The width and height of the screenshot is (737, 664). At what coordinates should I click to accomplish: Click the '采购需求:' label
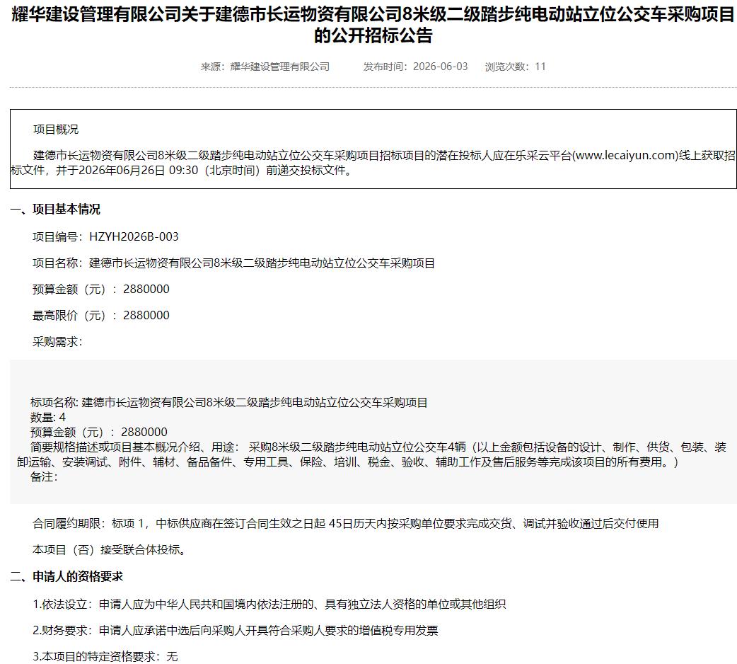tap(57, 342)
